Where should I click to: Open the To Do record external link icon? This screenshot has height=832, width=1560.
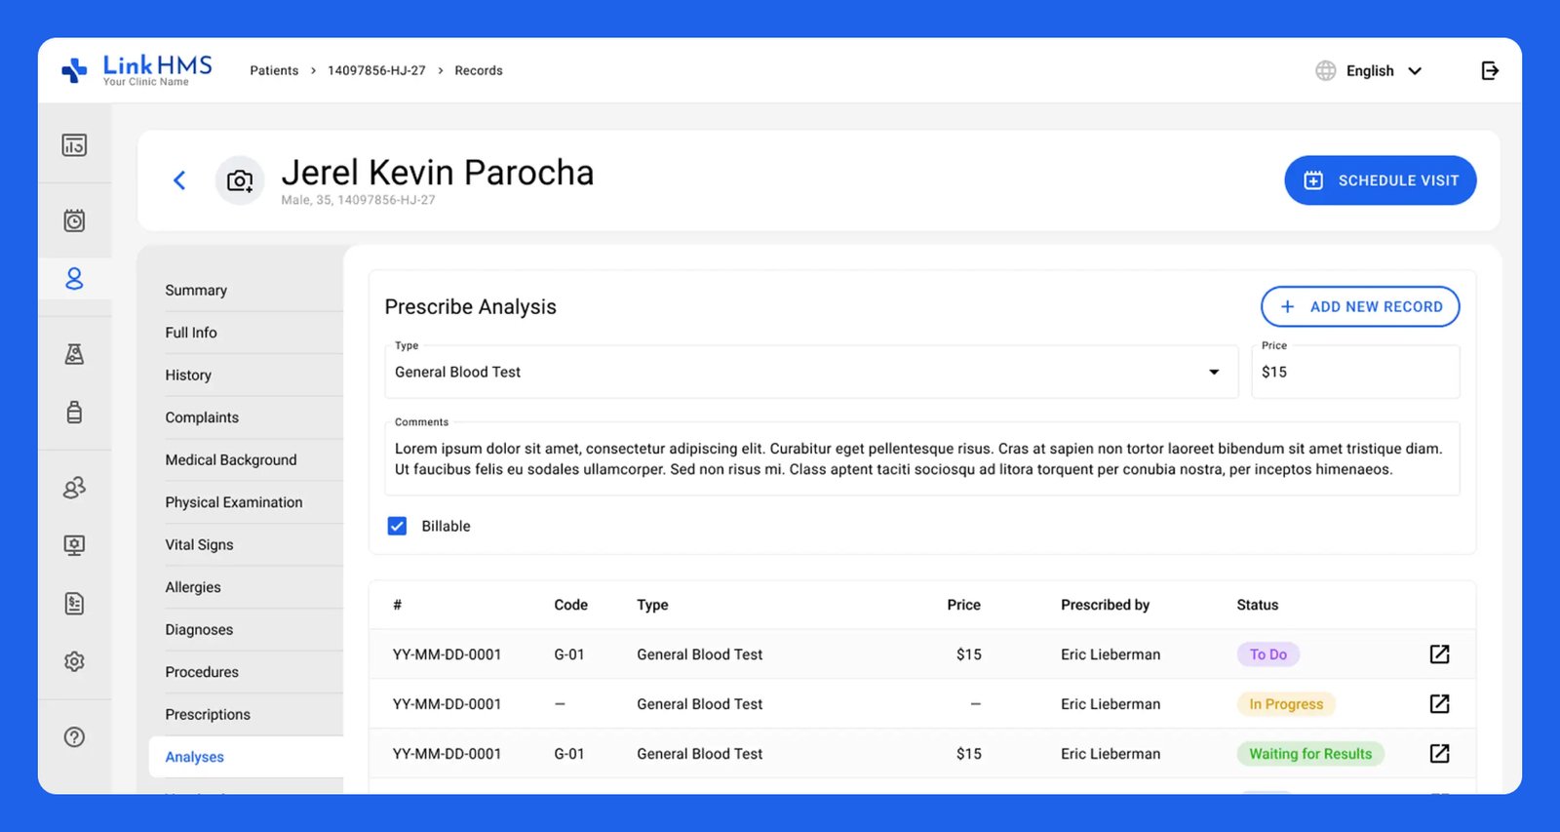click(1439, 654)
